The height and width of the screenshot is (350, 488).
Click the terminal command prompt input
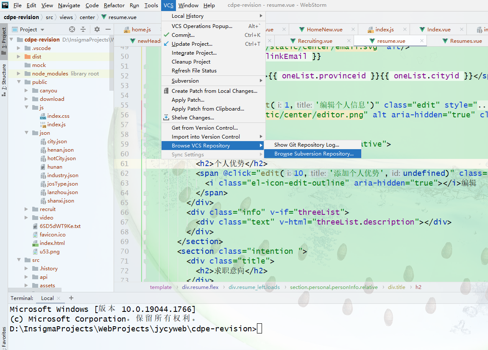point(259,328)
